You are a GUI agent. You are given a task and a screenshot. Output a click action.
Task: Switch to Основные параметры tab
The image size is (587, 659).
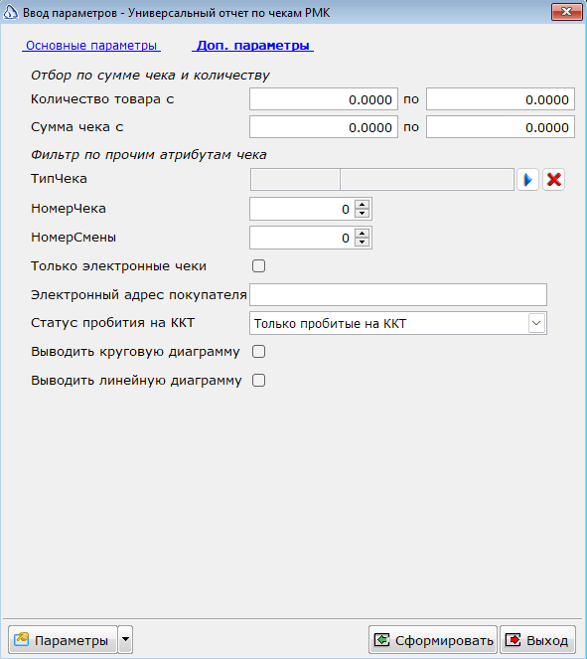(x=91, y=46)
